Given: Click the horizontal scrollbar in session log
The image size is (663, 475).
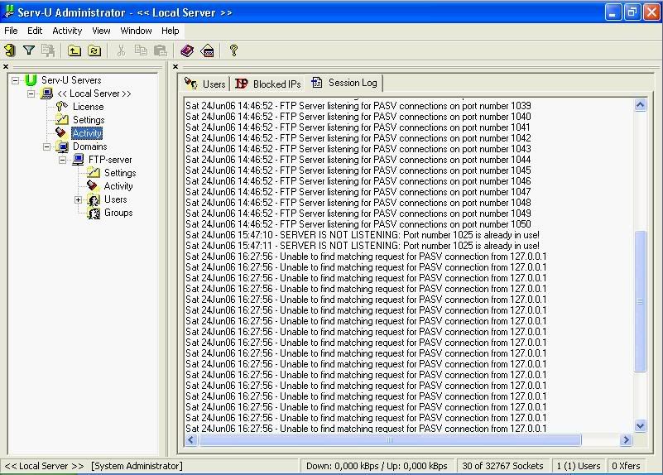Looking at the screenshot, I should (x=389, y=440).
